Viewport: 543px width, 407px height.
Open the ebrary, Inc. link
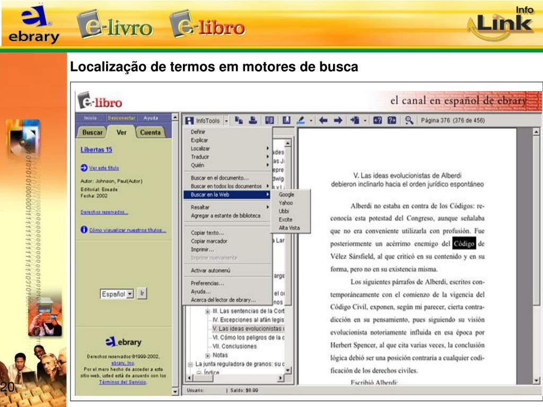[122, 363]
